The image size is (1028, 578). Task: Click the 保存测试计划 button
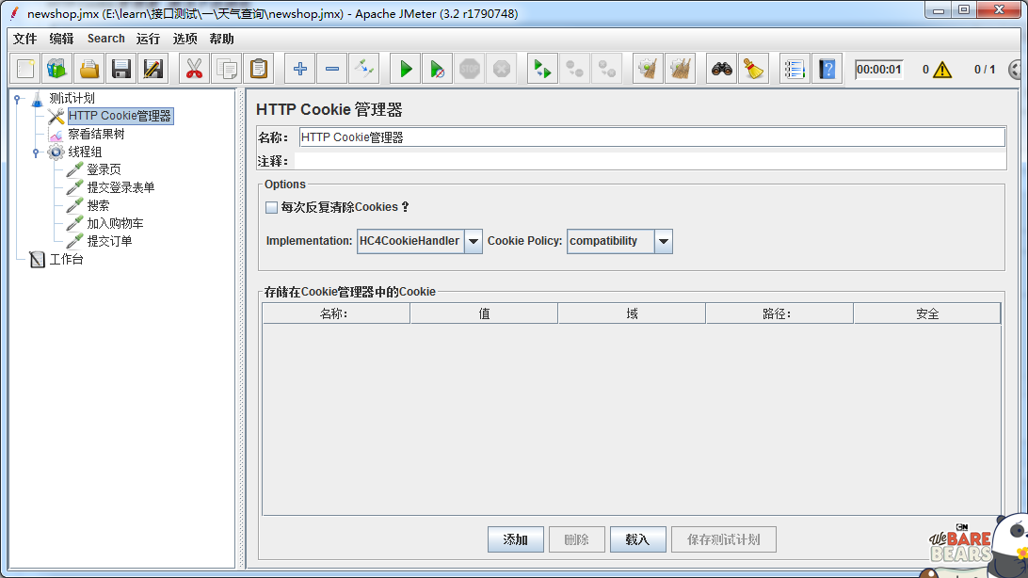click(724, 539)
